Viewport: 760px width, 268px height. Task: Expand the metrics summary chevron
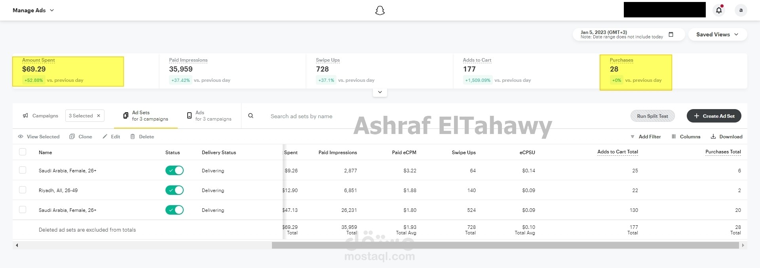coord(380,92)
